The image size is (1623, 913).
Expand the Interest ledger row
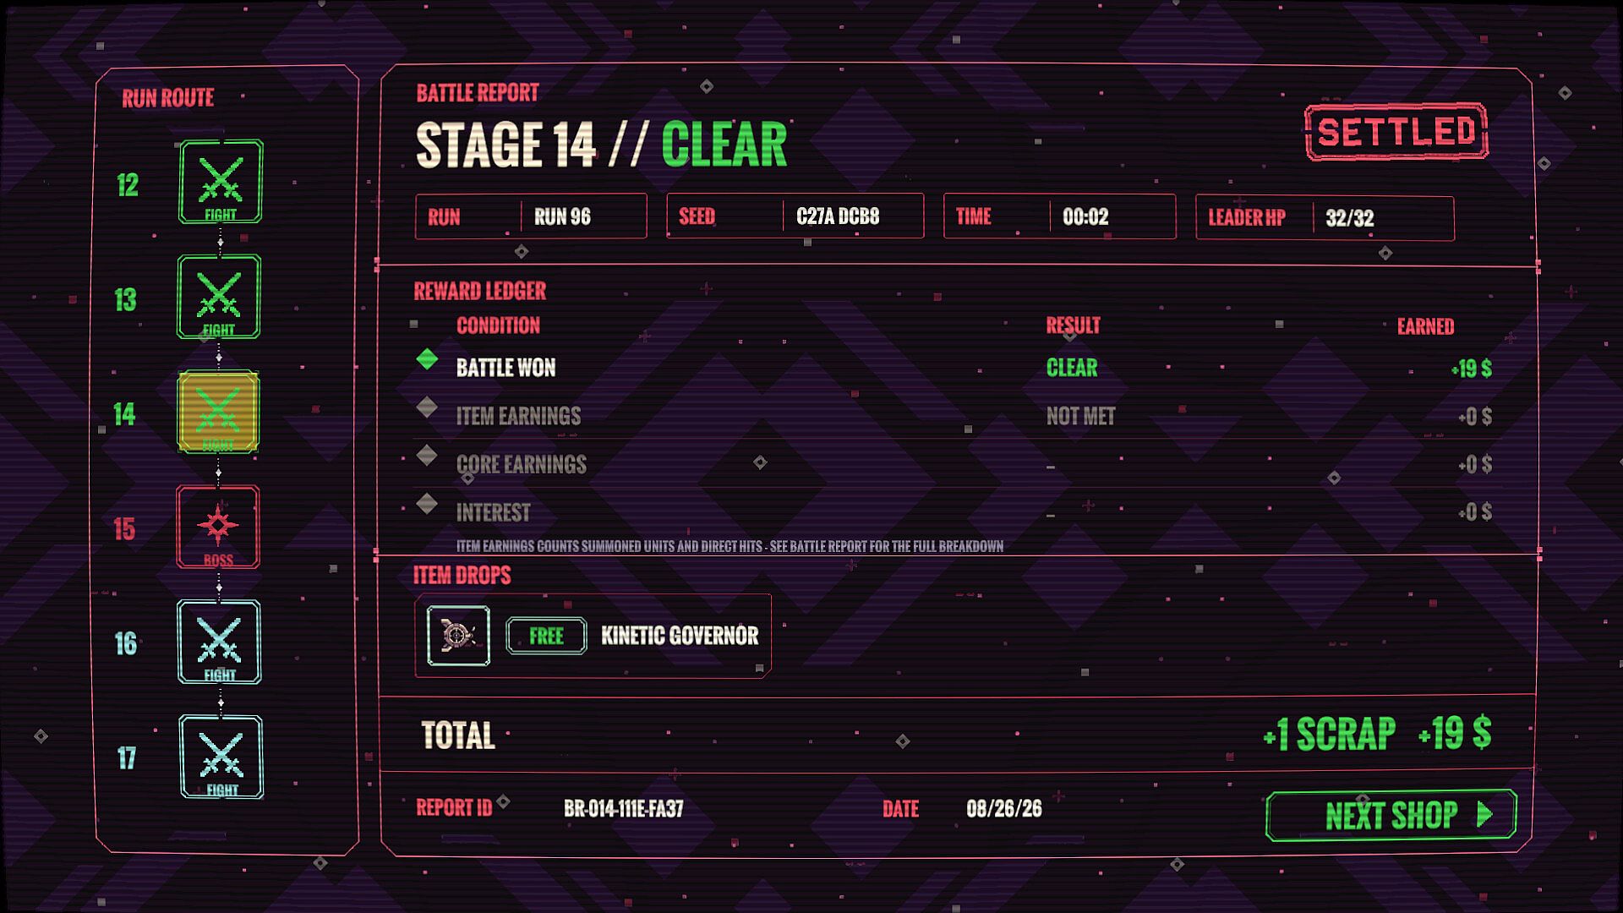click(955, 511)
